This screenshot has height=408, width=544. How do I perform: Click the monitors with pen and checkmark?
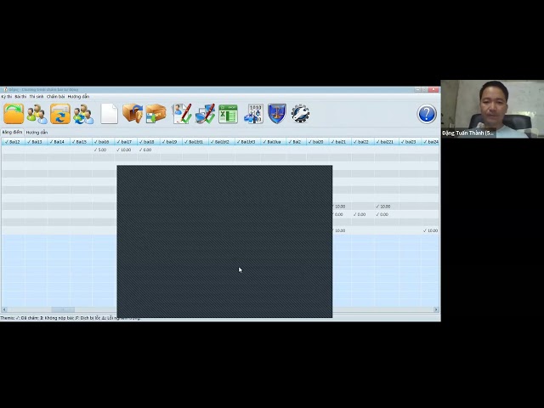click(x=205, y=113)
